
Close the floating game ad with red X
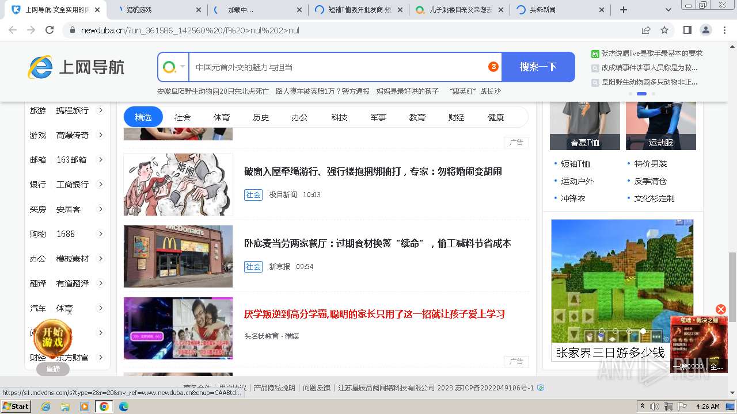point(721,309)
